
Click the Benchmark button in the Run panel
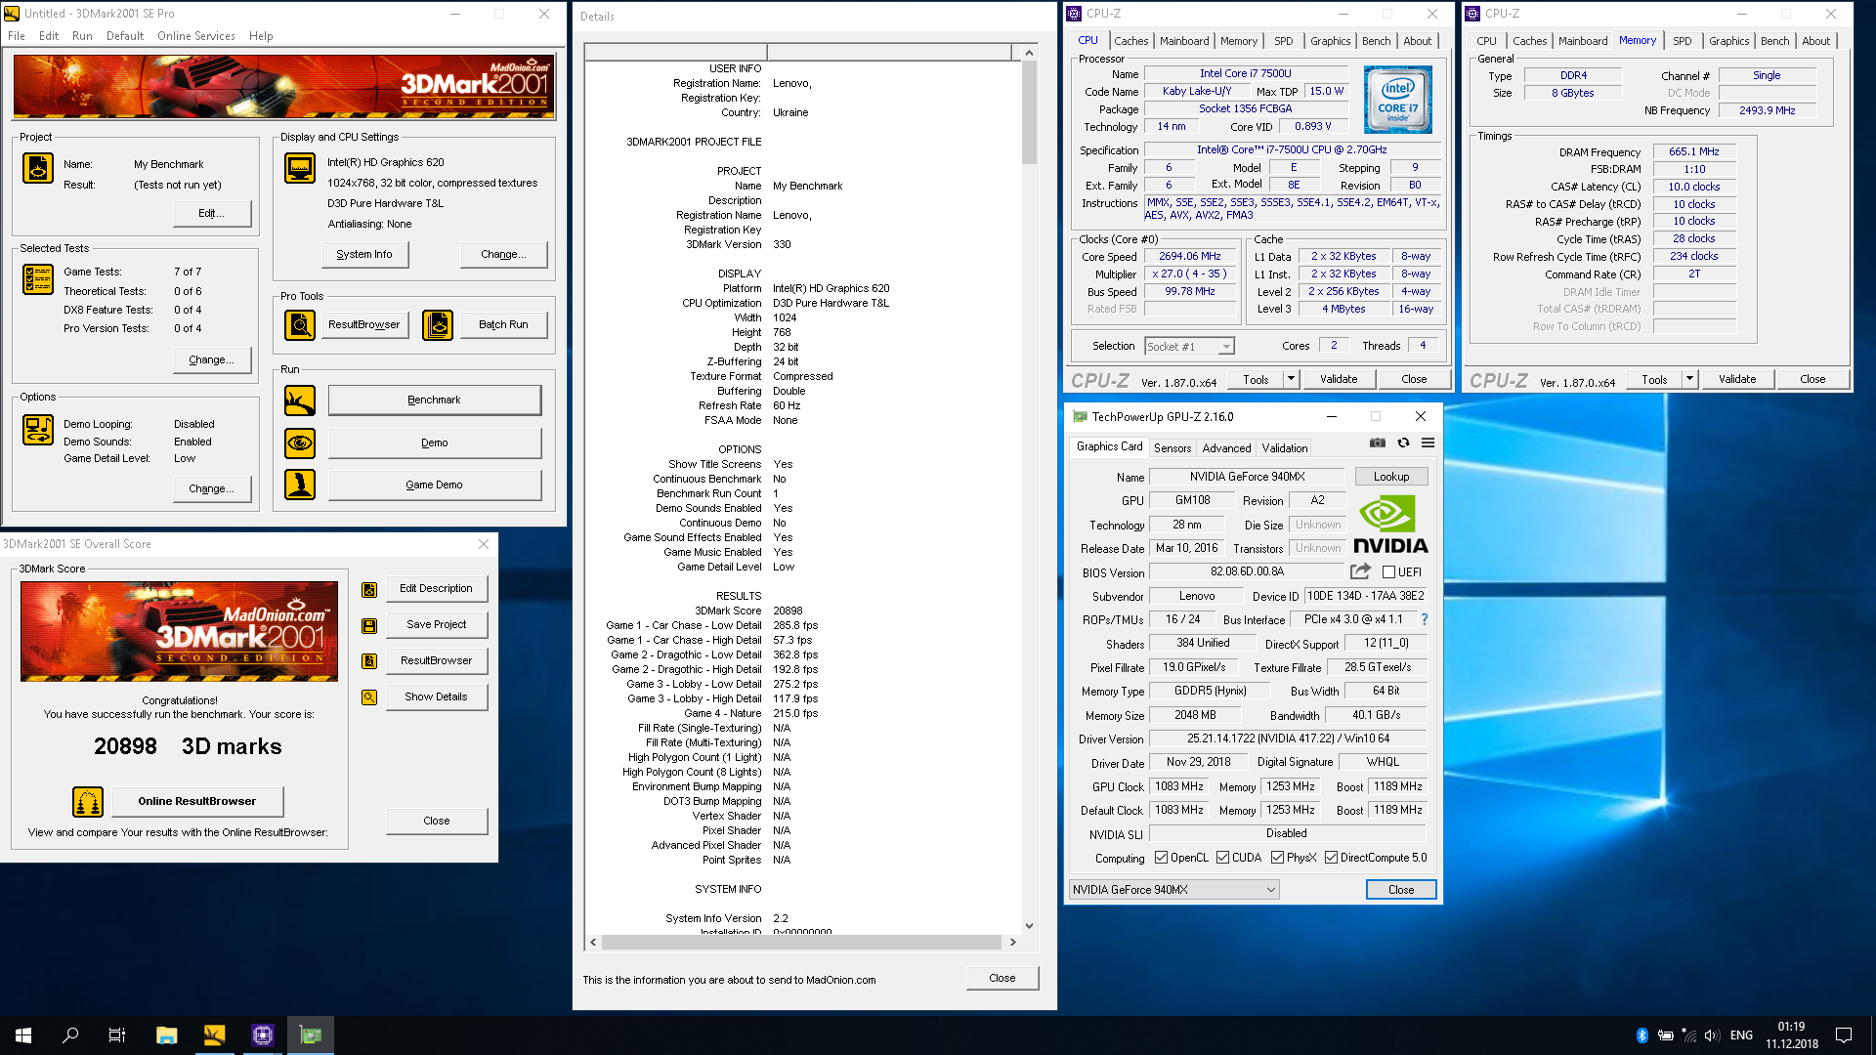coord(434,401)
